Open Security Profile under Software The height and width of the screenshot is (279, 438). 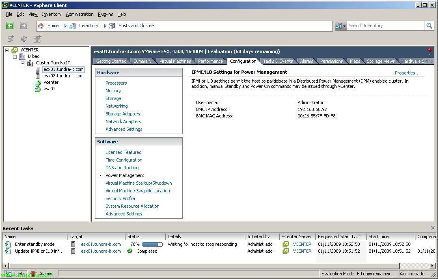tap(120, 198)
